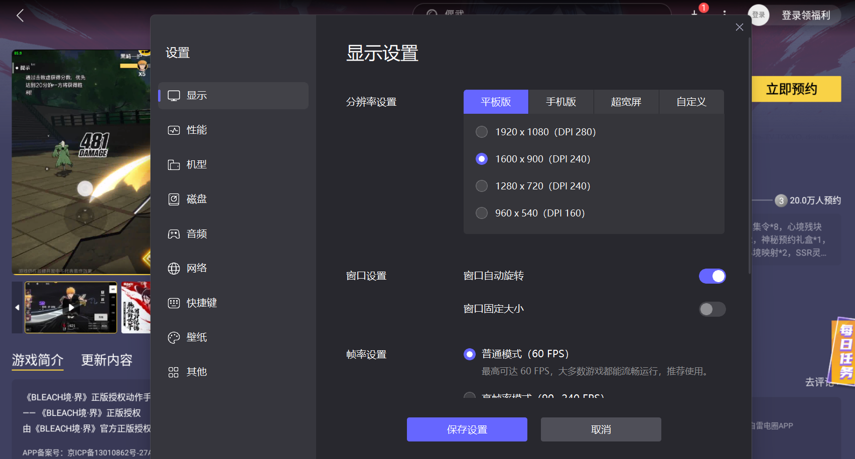Disable the 窗口自动旋转 switch

point(712,276)
